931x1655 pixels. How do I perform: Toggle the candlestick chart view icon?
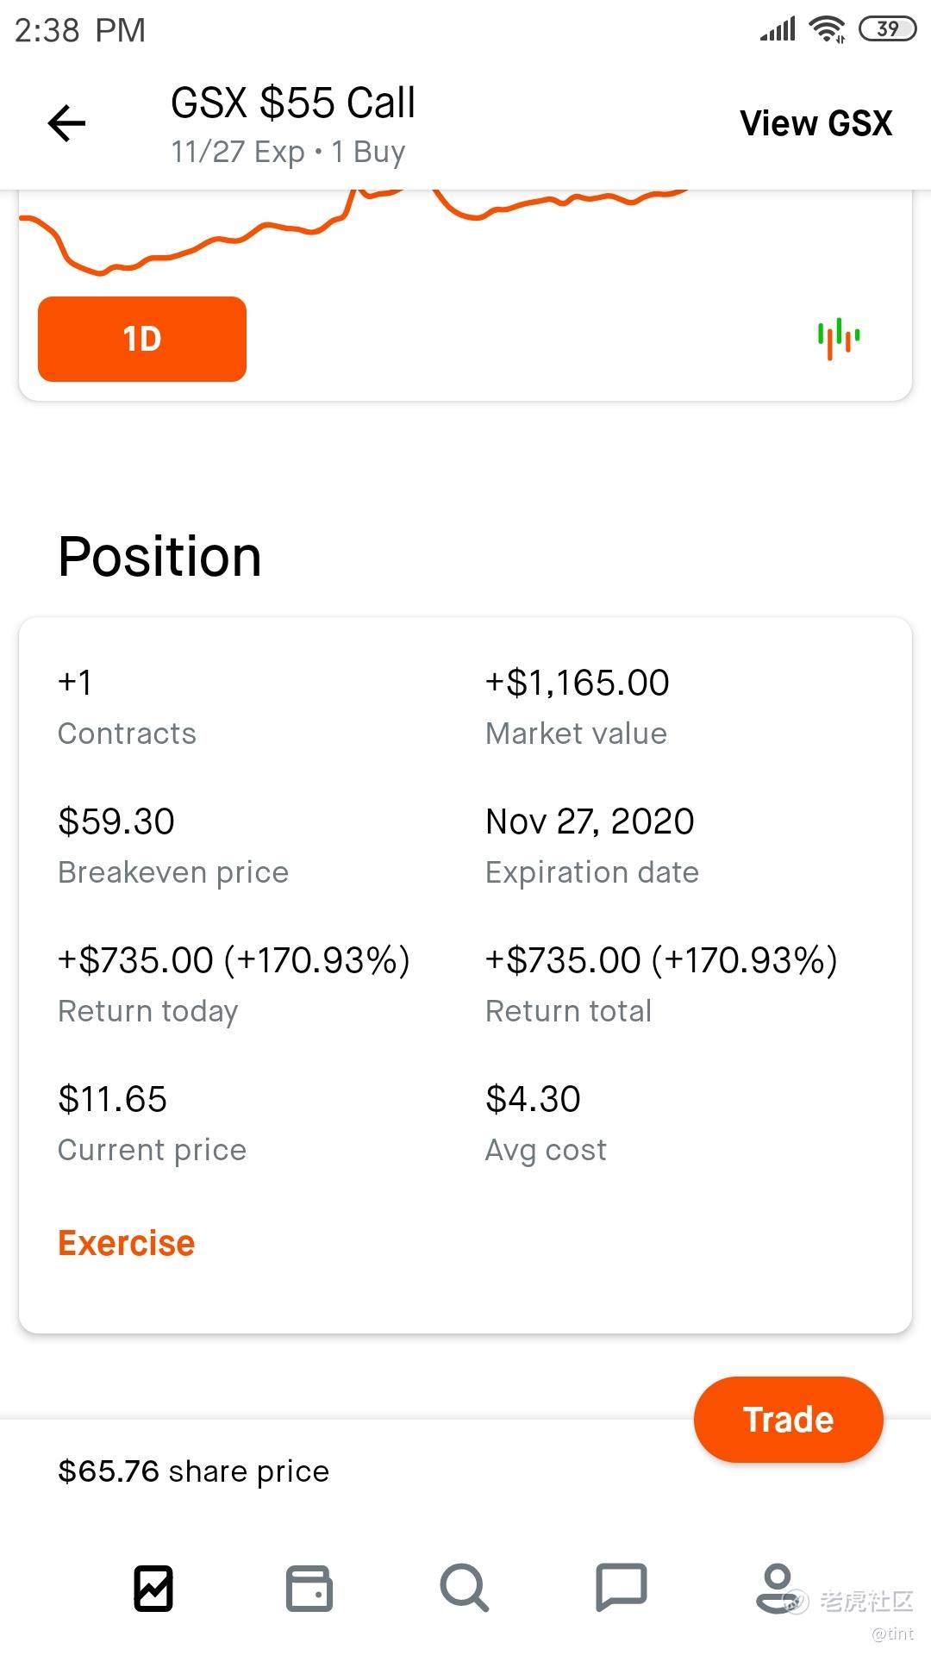coord(839,339)
